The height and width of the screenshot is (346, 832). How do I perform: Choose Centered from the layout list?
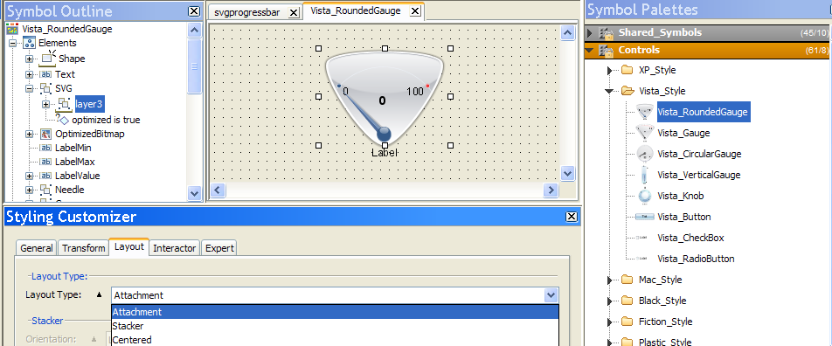tap(132, 340)
